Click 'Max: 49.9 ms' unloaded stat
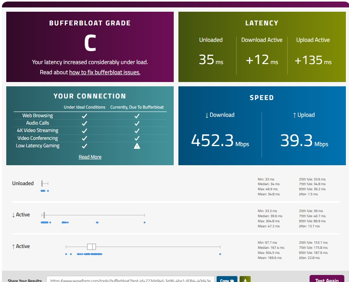This screenshot has width=349, height=282. [x=268, y=189]
